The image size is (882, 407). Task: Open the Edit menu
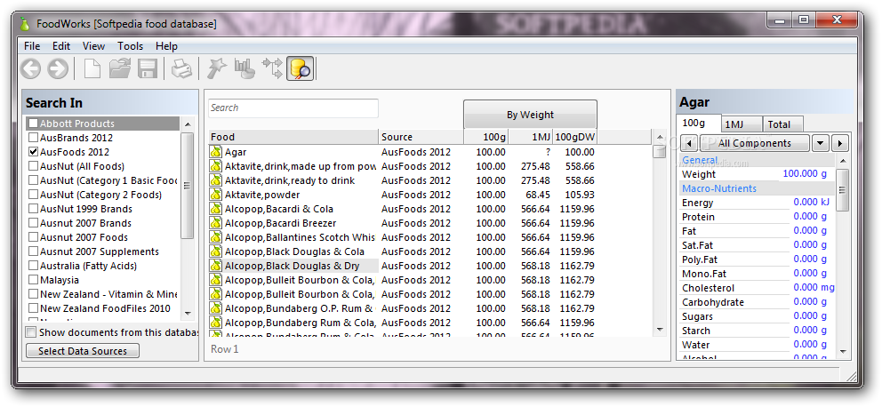click(61, 46)
